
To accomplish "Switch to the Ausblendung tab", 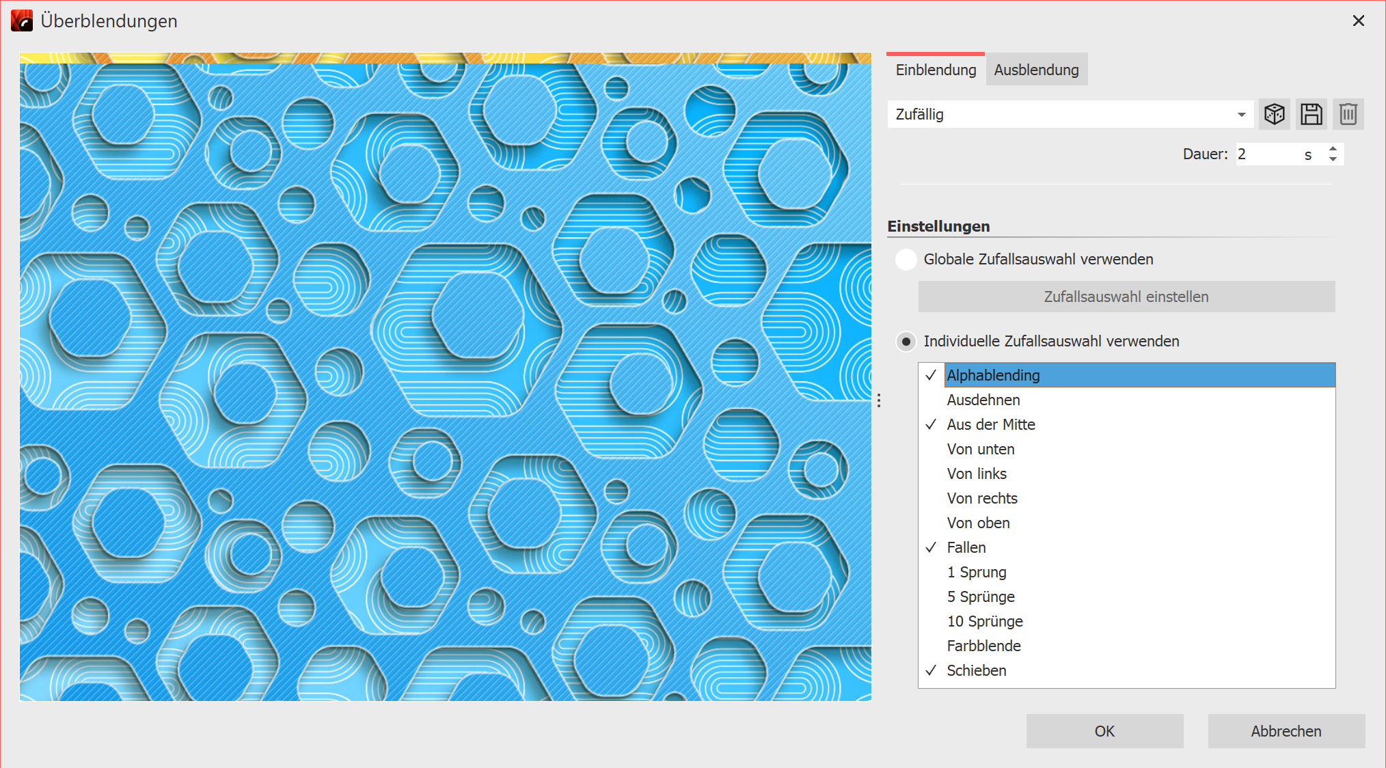I will click(1036, 70).
